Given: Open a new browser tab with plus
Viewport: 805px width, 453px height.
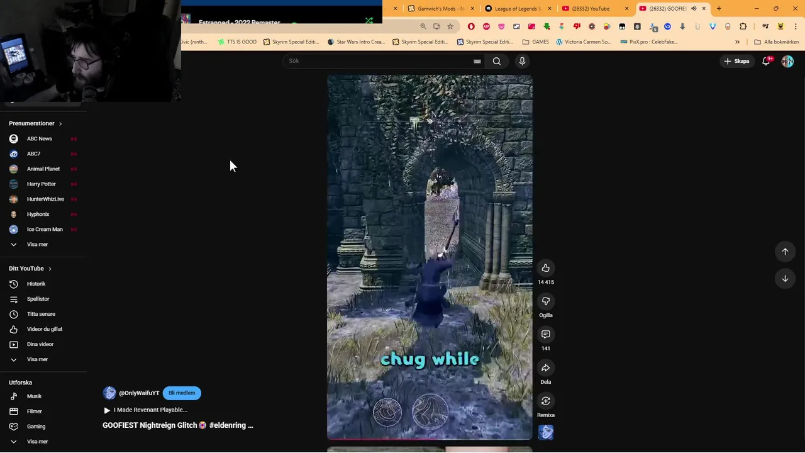Looking at the screenshot, I should tap(719, 9).
